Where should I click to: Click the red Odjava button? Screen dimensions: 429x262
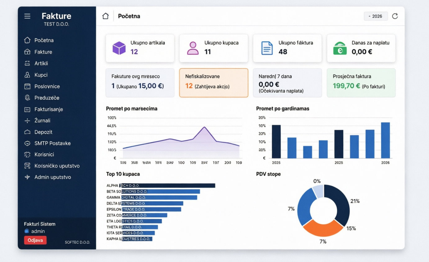pos(35,240)
